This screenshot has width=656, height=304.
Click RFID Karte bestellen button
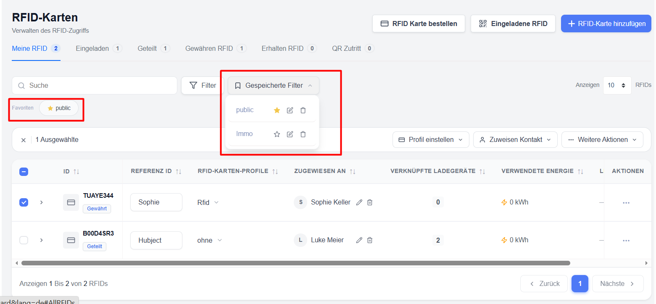(419, 24)
